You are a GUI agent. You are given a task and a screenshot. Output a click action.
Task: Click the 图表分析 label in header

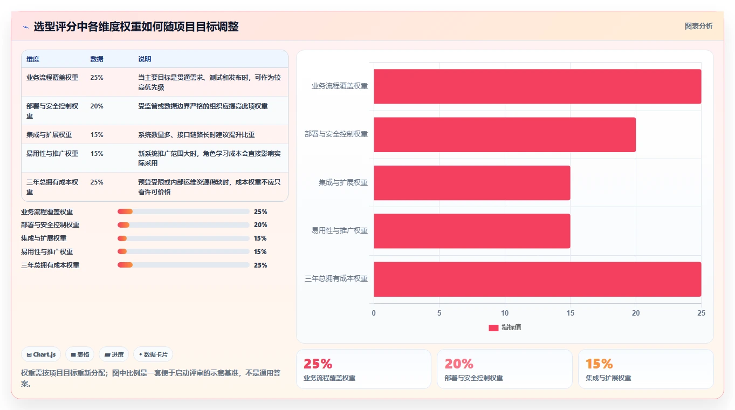coord(698,26)
